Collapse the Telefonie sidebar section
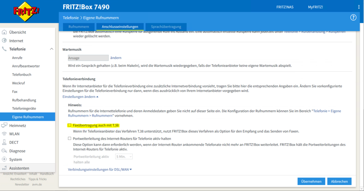Image resolution: width=364 pixels, height=191 pixels. (51, 49)
